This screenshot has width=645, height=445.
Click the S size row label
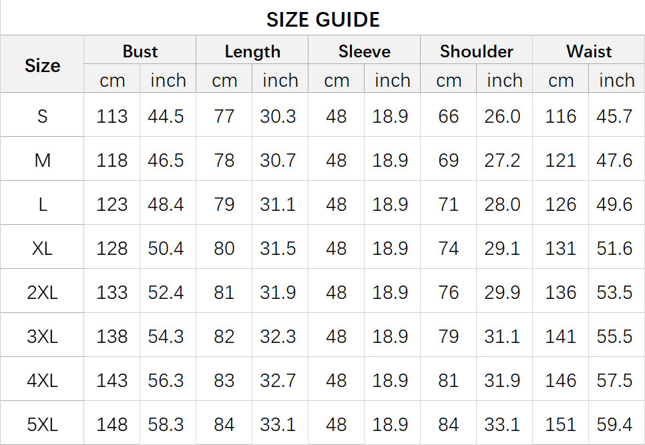tap(42, 116)
